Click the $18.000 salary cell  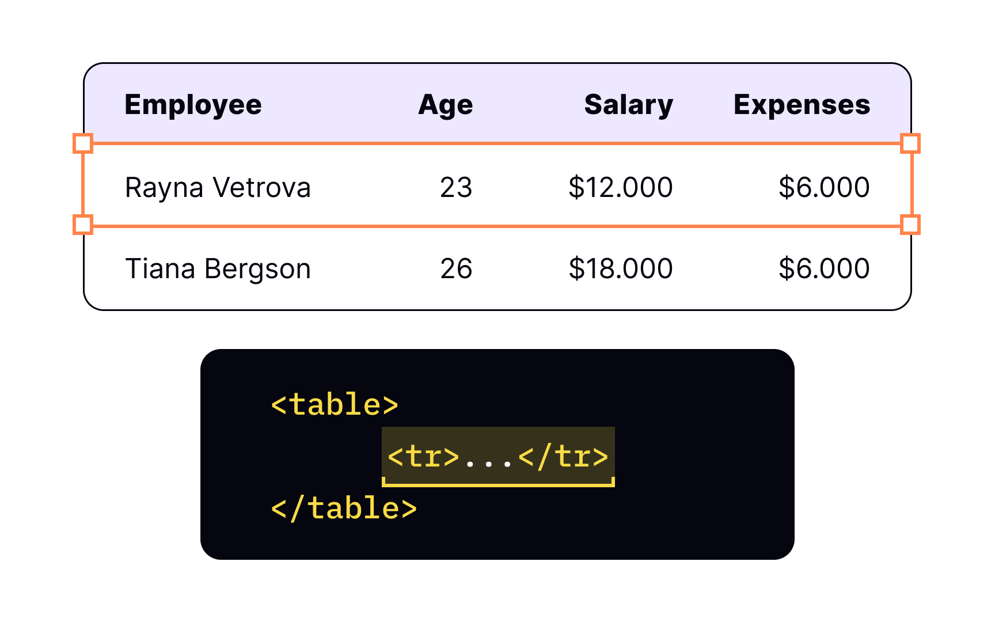(621, 269)
